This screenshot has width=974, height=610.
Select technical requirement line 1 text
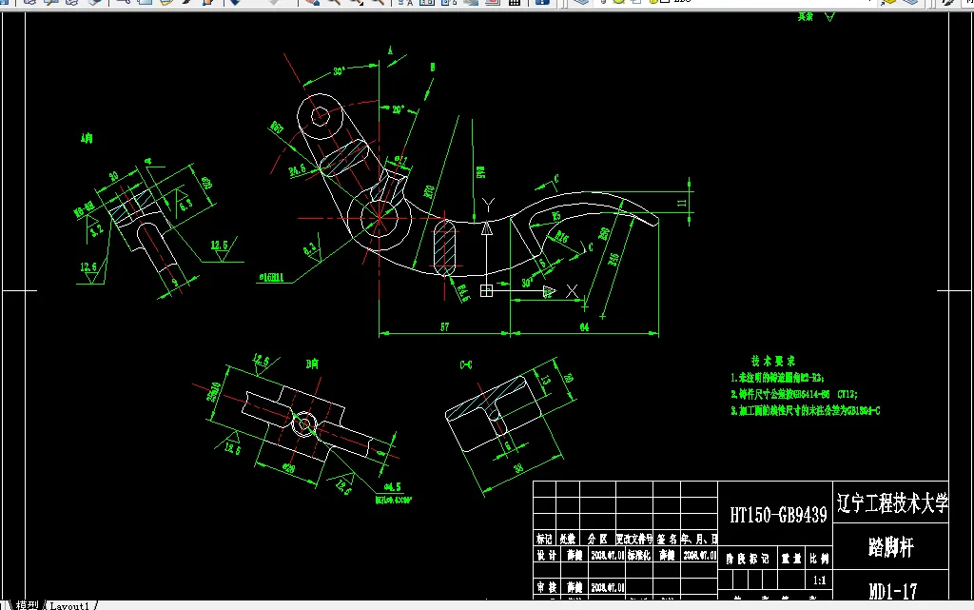(x=777, y=378)
